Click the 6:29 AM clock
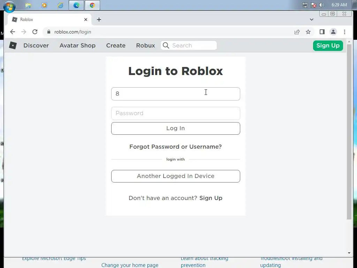The height and width of the screenshot is (268, 357). click(x=339, y=5)
